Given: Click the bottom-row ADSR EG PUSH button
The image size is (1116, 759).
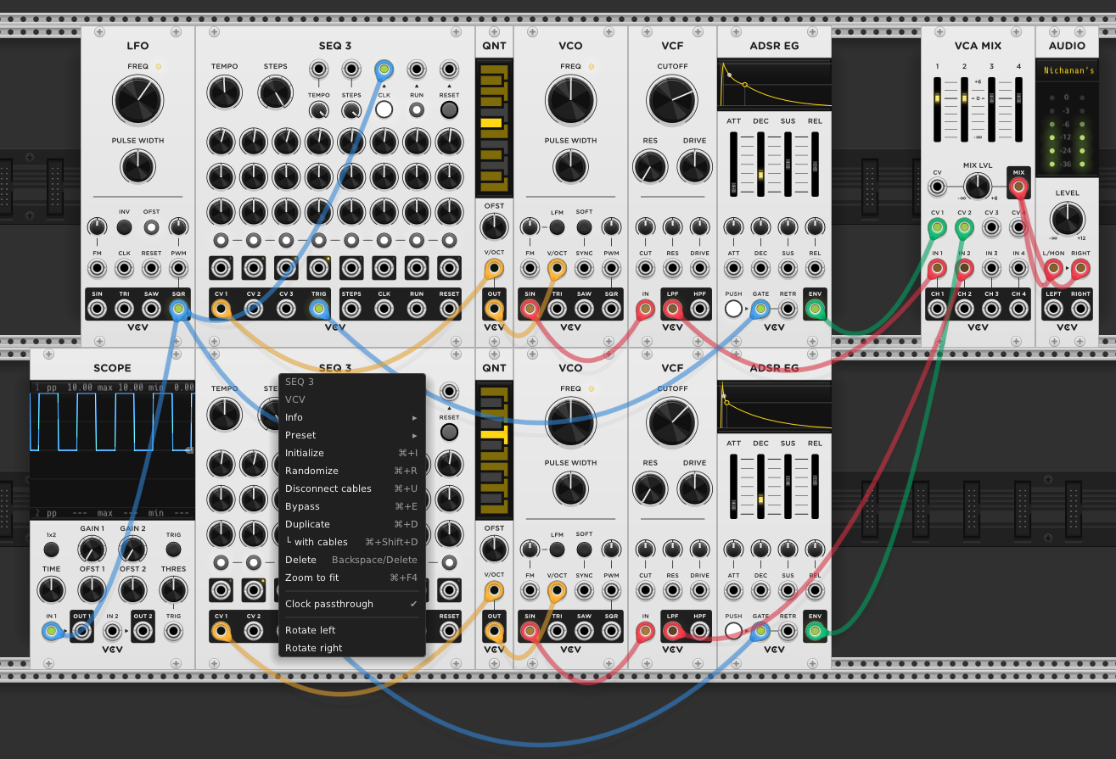Looking at the screenshot, I should (733, 631).
